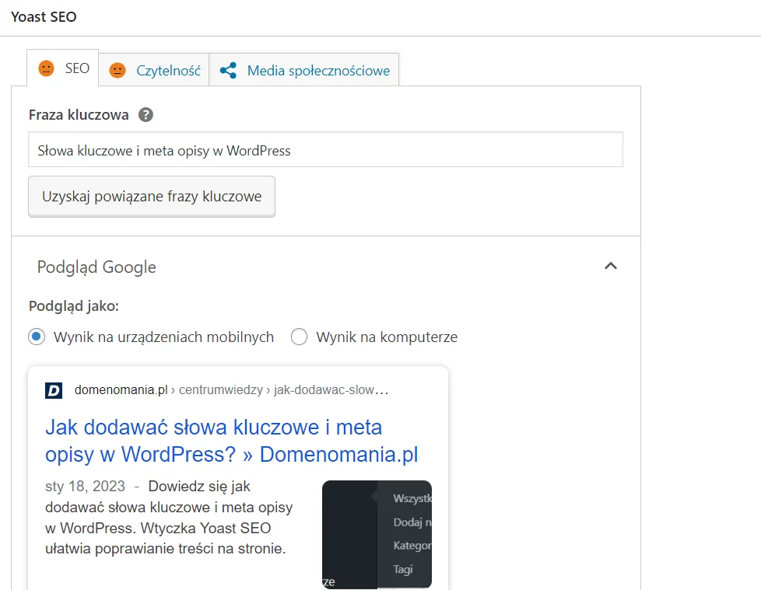The width and height of the screenshot is (761, 590).
Task: Click the blue preview title Jak dodawać słowa kluczowe
Action: coord(232,441)
